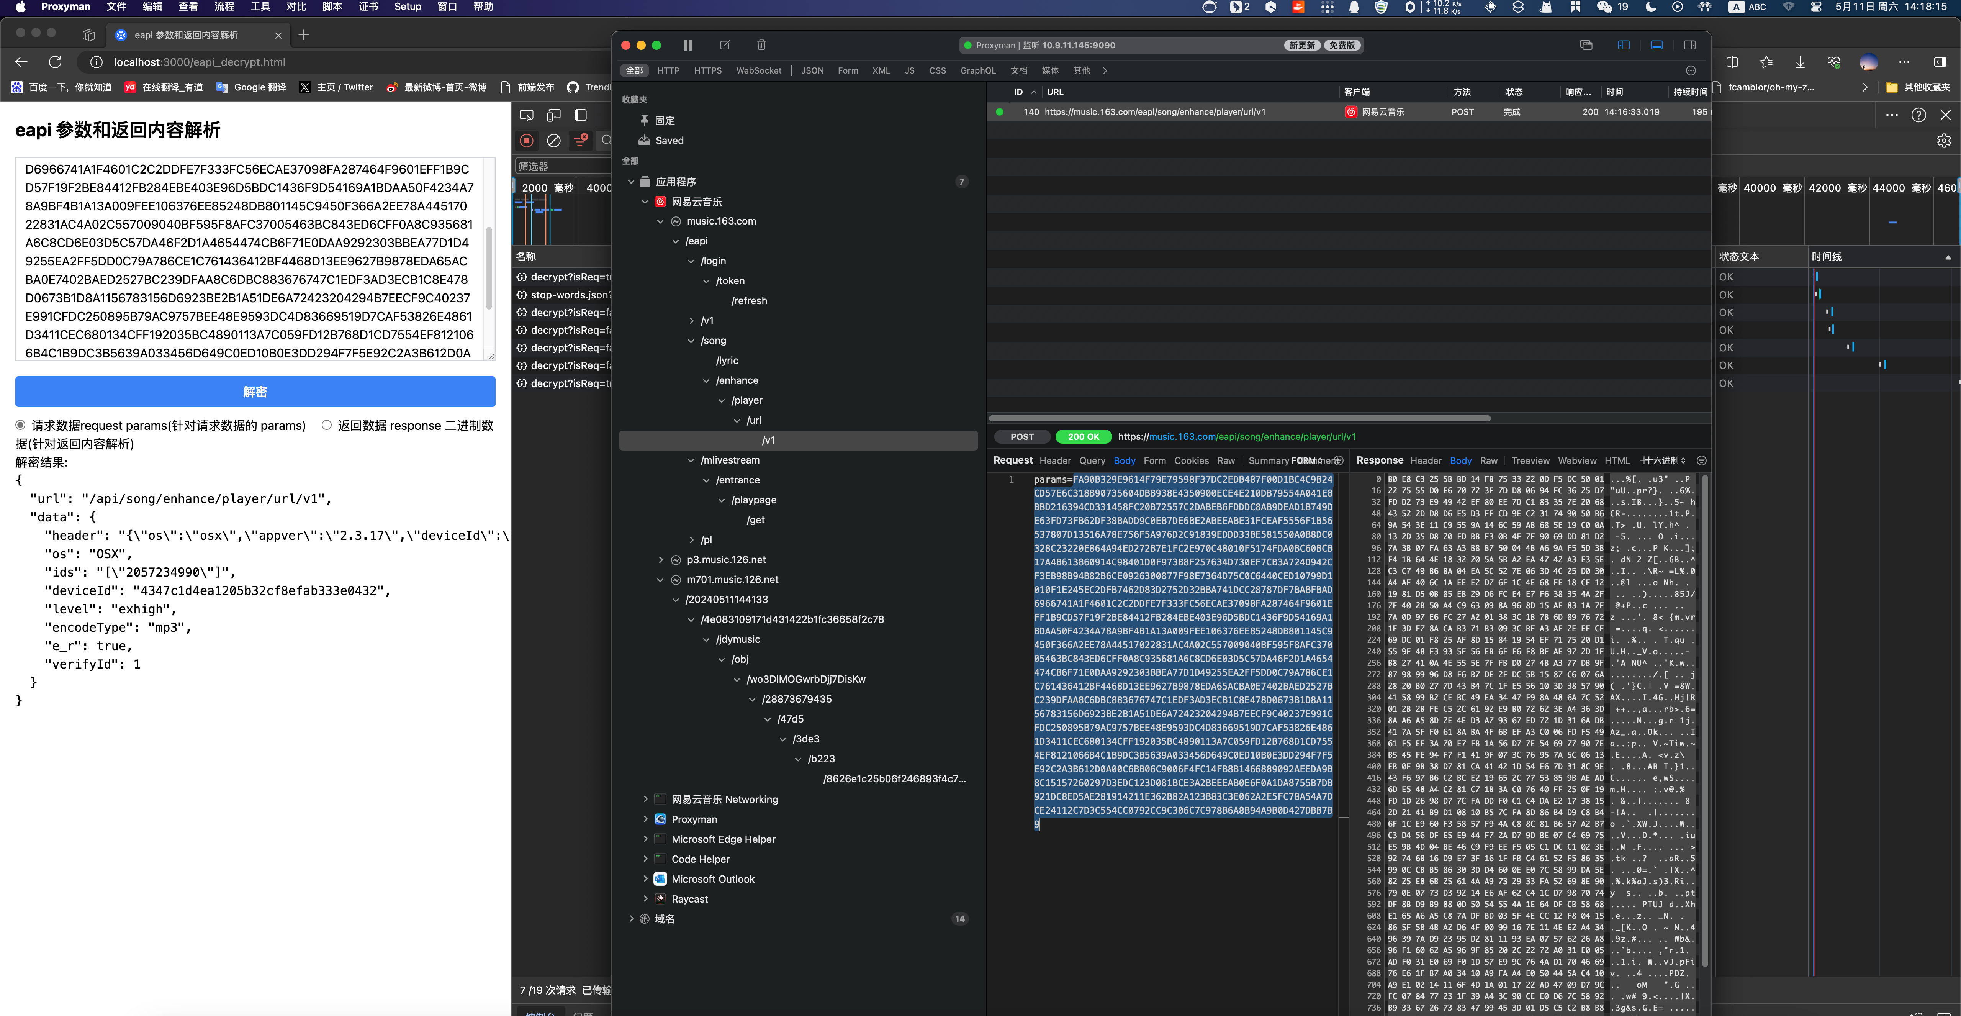Screen dimensions: 1961x1016
Task: Click the 新更新 update badge
Action: 1302,45
